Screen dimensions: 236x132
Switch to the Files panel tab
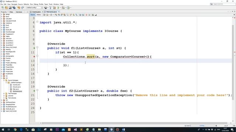coord(11,12)
